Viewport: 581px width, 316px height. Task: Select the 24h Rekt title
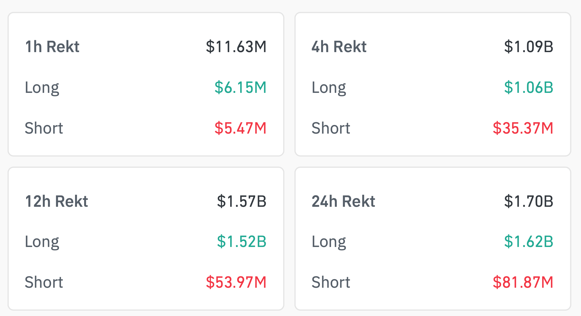pyautogui.click(x=343, y=201)
